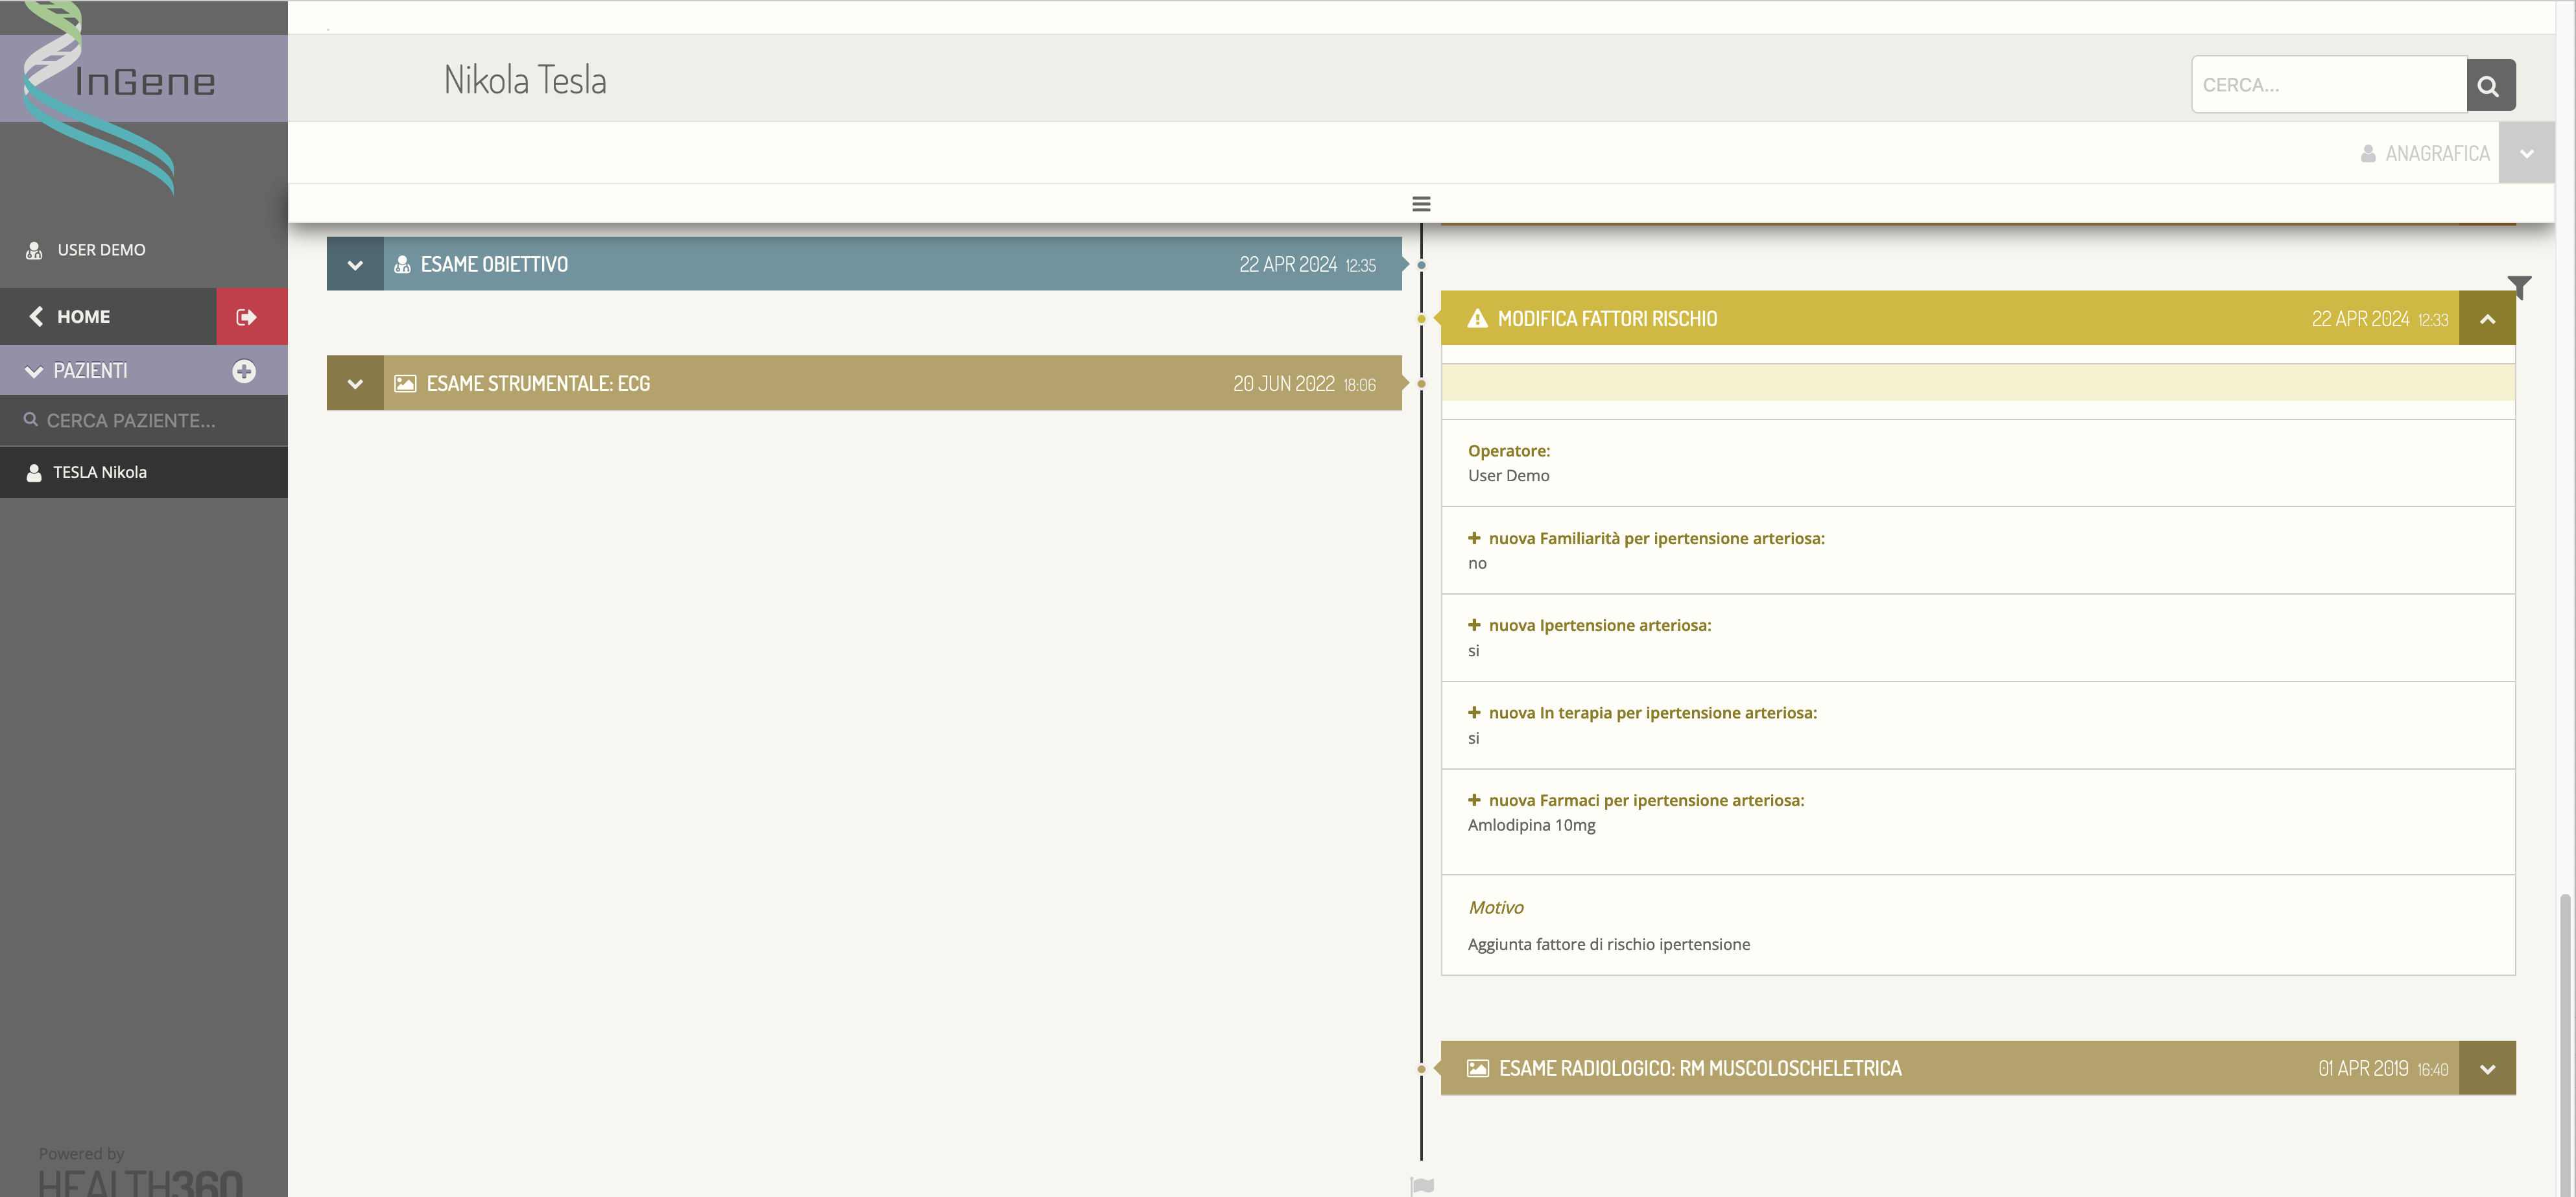2576x1197 pixels.
Task: Click the hamburger menu icon
Action: click(1421, 204)
